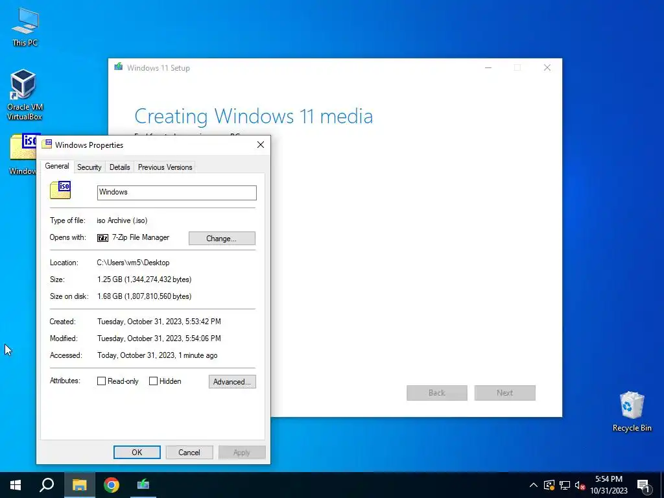Open the Previous Versions tab

tap(165, 167)
